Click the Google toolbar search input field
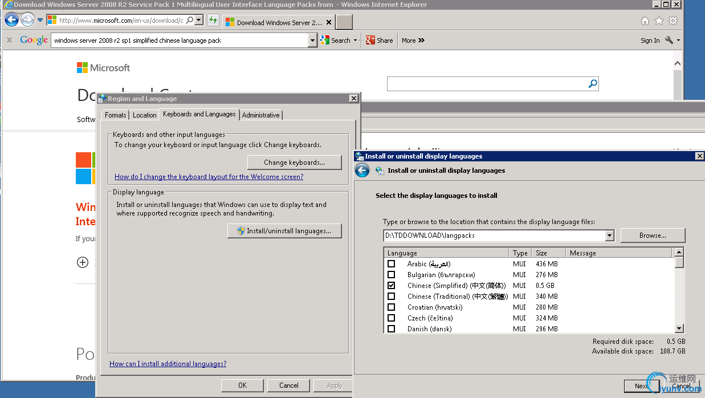Screen dimensions: 705x398 click(x=180, y=40)
